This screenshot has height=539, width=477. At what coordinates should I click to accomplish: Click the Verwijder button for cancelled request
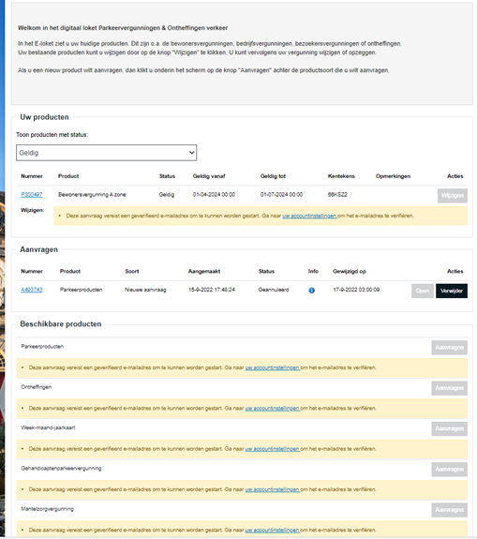tap(452, 291)
